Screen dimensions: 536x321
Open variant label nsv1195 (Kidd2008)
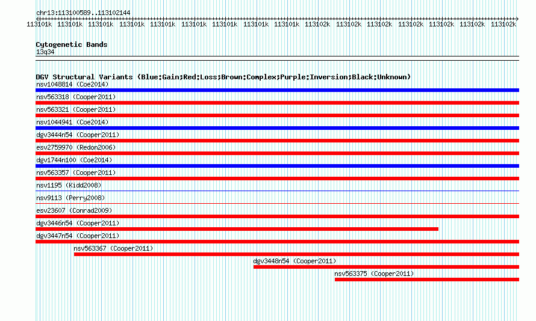[x=69, y=185]
